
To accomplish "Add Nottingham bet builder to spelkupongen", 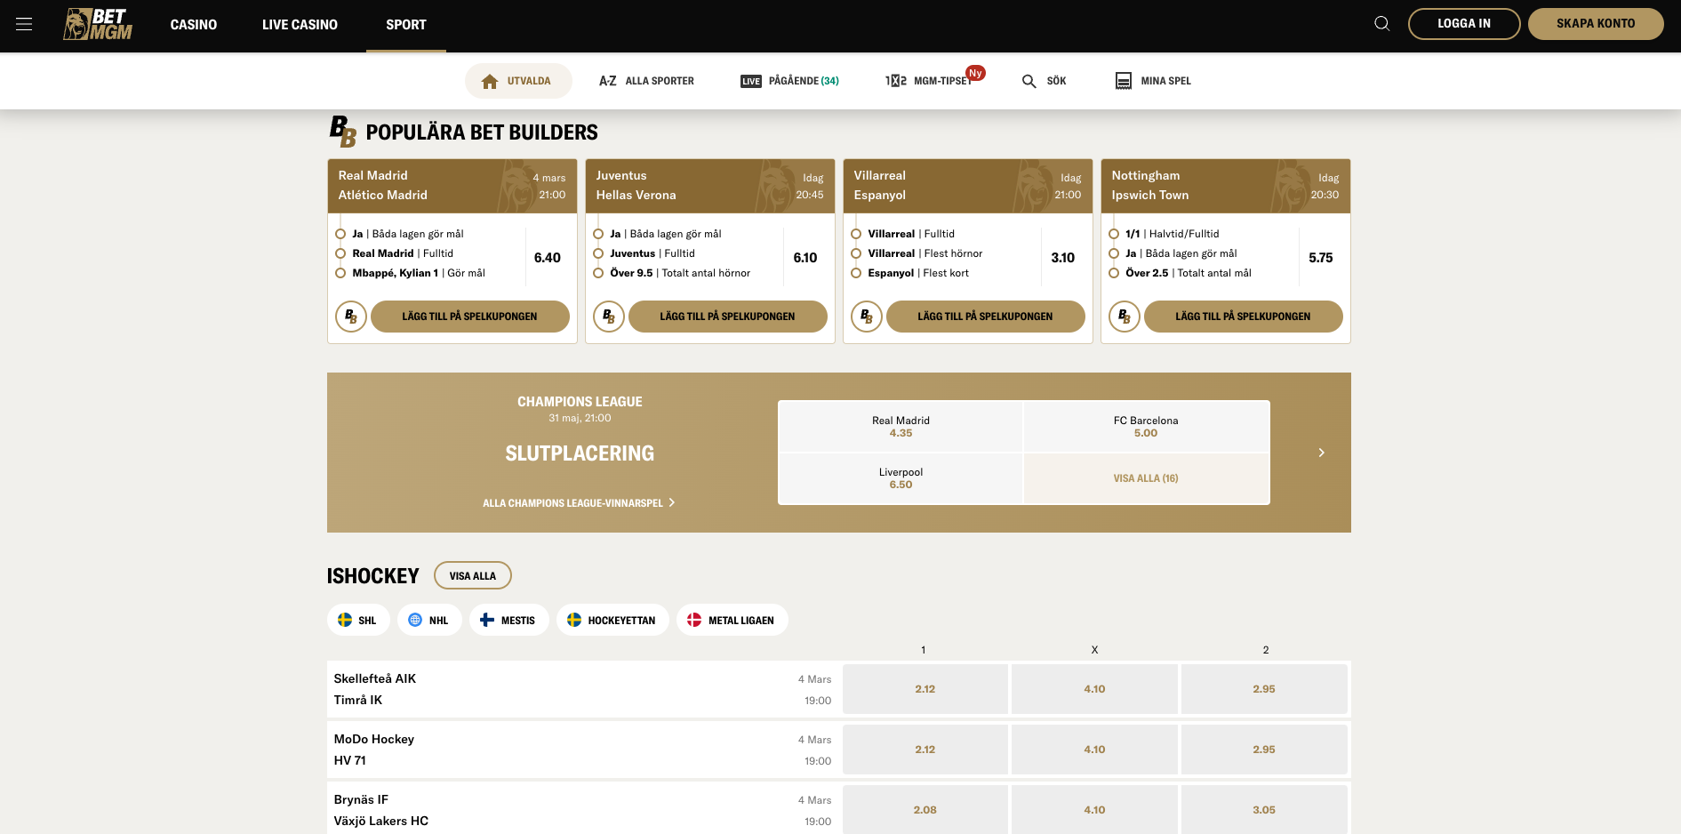I will point(1243,317).
